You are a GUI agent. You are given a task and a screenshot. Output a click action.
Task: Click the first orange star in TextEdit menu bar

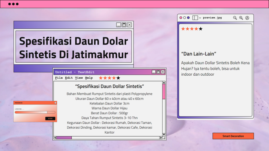click(x=101, y=78)
